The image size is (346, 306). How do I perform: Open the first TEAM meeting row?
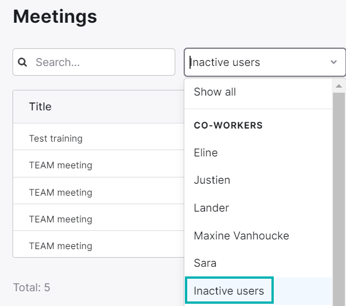tap(98, 166)
